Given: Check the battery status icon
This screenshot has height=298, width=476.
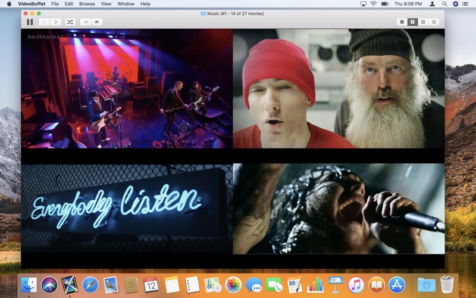Looking at the screenshot, I should [385, 4].
